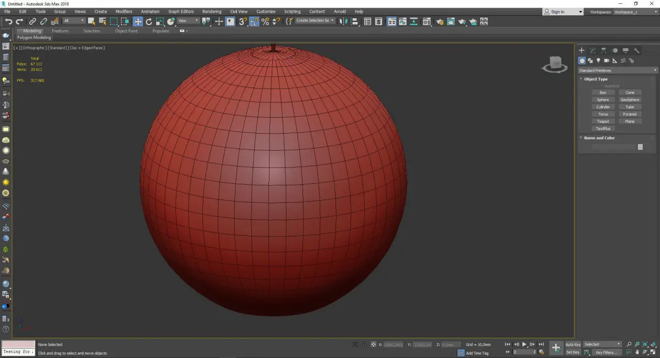This screenshot has height=358, width=660.
Task: Click the ViewCube in the viewport
Action: (x=555, y=64)
